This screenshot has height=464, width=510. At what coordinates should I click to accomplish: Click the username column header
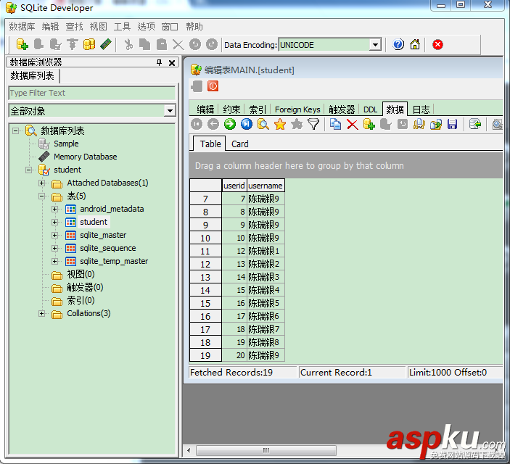(x=266, y=186)
